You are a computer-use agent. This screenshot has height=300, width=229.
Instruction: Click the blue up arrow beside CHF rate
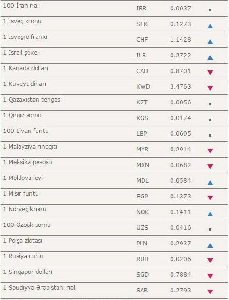(x=210, y=42)
